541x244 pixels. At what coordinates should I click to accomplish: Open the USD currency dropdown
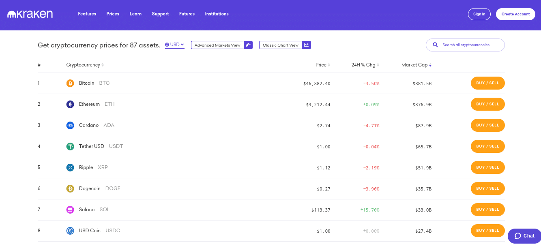click(x=175, y=45)
